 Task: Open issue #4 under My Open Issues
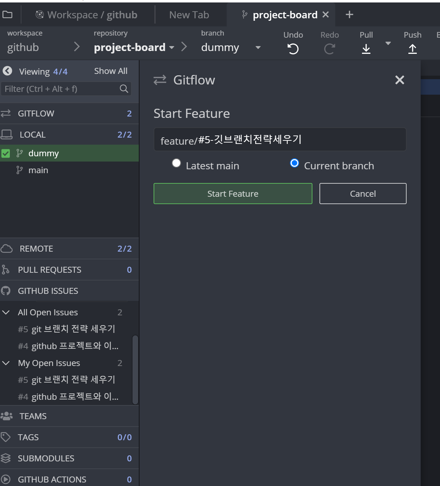point(68,397)
